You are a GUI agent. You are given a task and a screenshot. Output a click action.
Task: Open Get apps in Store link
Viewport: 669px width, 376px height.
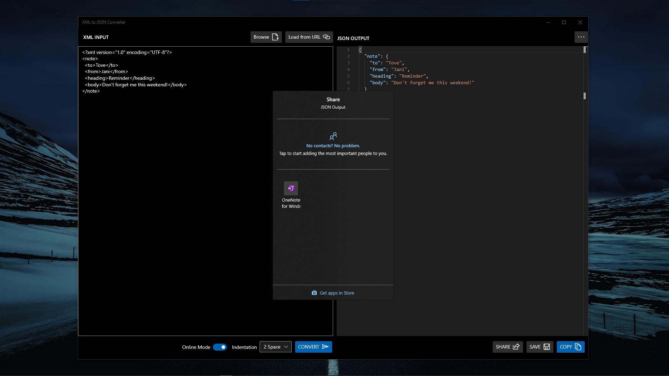337,293
